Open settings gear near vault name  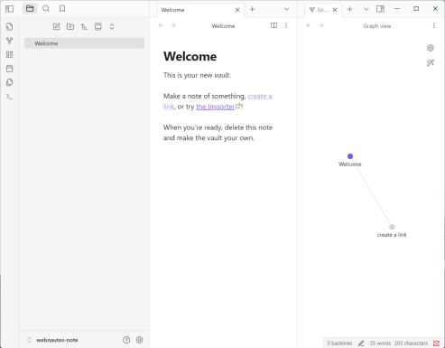coord(139,340)
